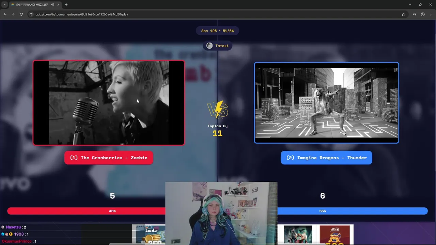The image size is (436, 245).
Task: Open the Chrome three-dot menu
Action: tap(431, 14)
